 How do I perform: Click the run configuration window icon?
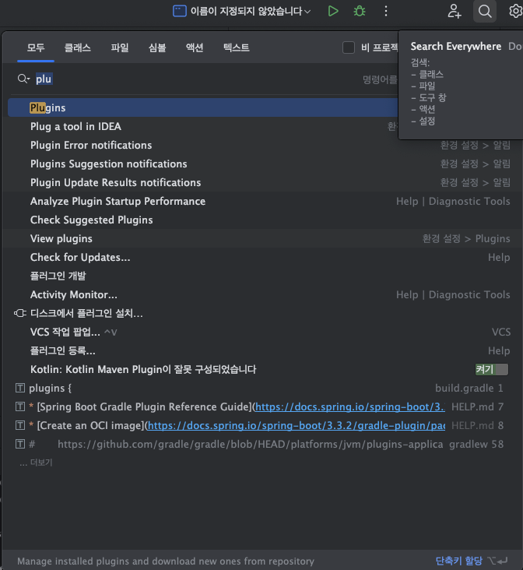pyautogui.click(x=179, y=11)
